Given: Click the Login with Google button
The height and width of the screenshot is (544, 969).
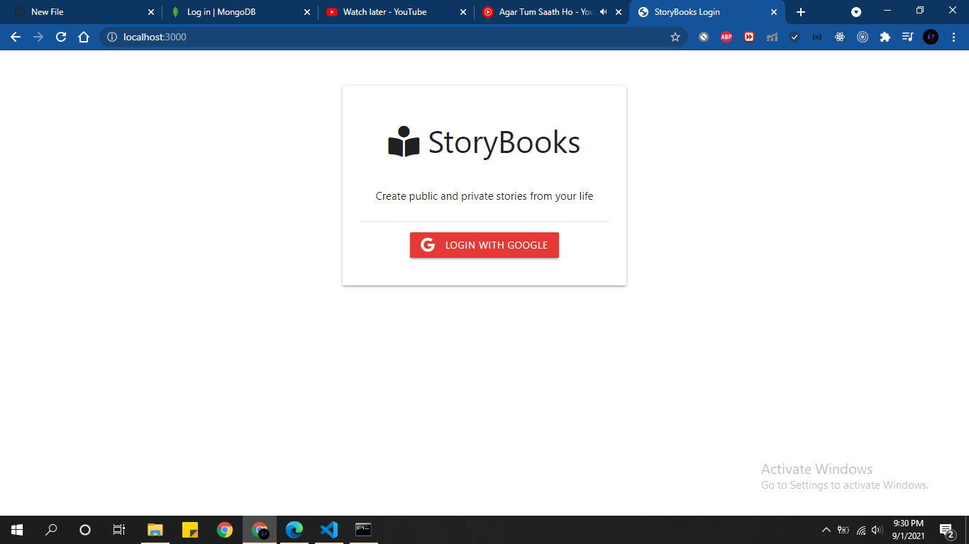Looking at the screenshot, I should (x=484, y=245).
